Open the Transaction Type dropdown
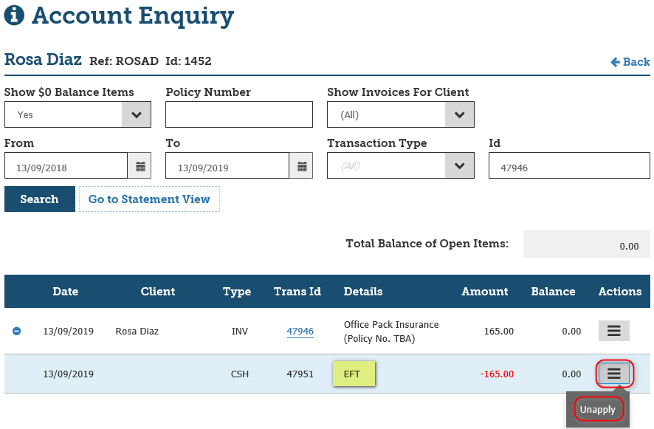 [x=459, y=166]
